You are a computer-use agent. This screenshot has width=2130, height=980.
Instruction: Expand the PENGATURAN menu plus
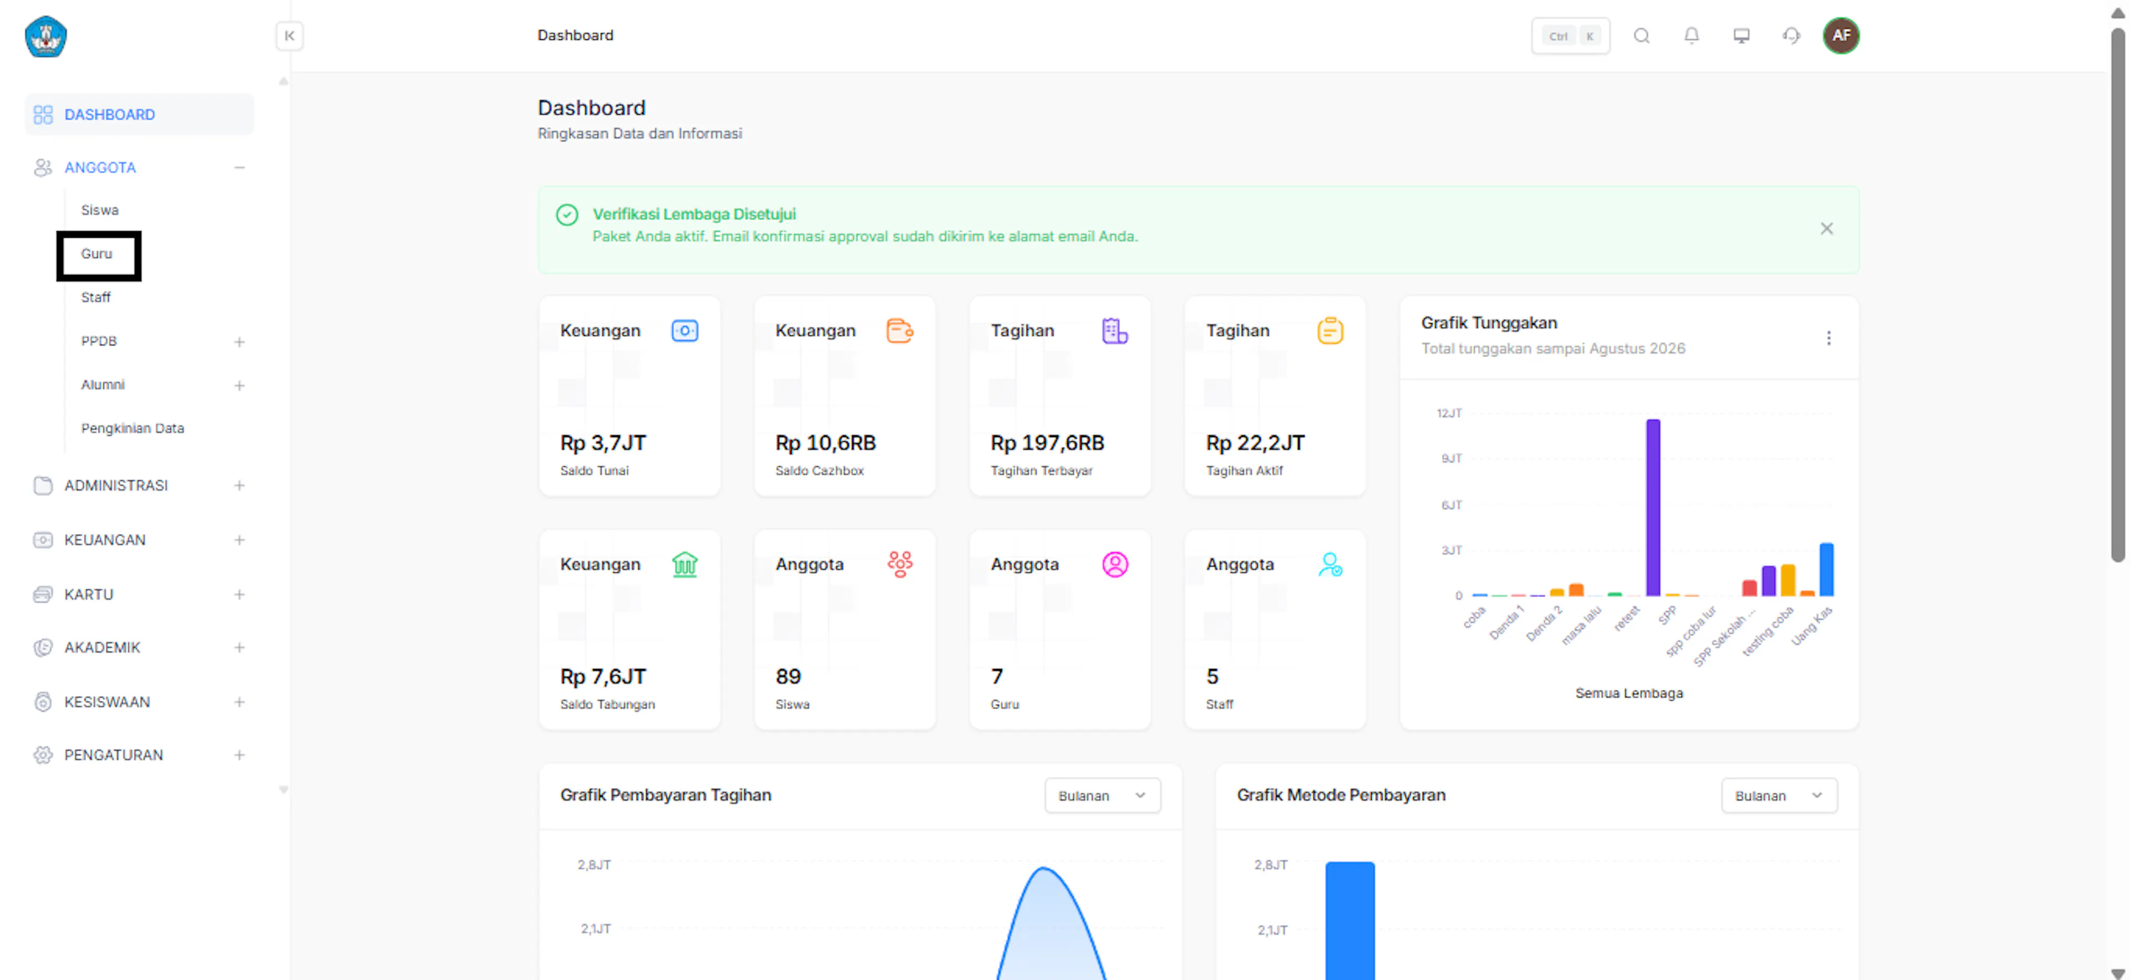click(x=239, y=754)
